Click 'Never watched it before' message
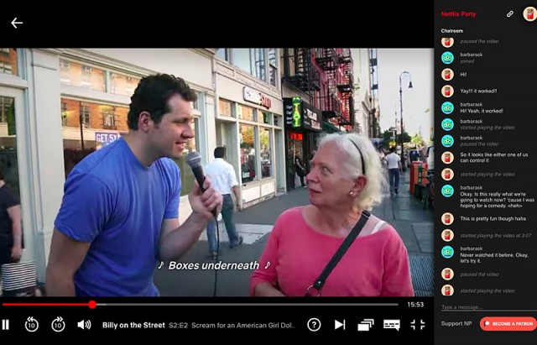The image size is (537, 345). tap(494, 258)
